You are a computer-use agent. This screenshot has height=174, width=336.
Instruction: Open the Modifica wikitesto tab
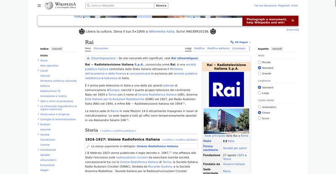tap(218, 48)
